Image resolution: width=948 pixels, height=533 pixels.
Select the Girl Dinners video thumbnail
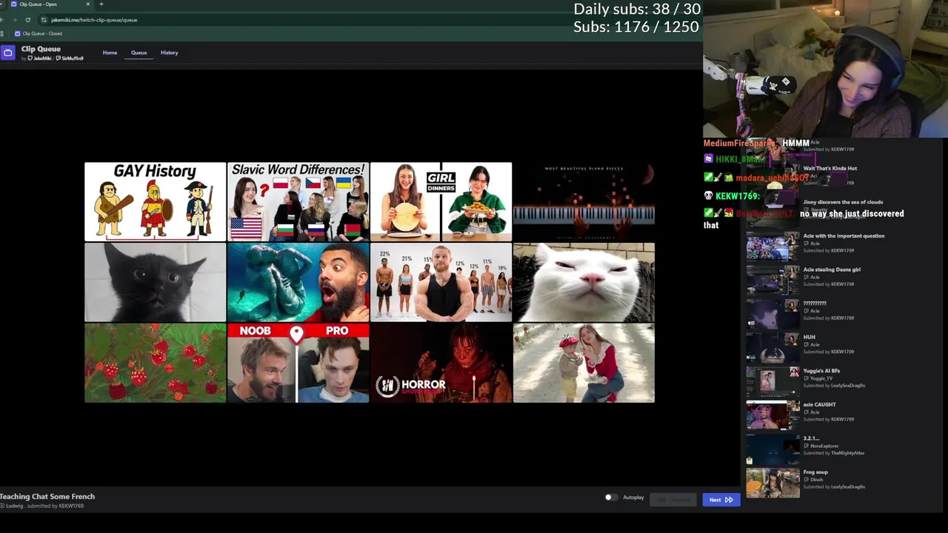(441, 202)
